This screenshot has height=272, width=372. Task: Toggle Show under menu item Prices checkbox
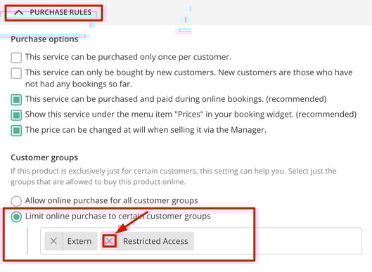[x=16, y=115]
